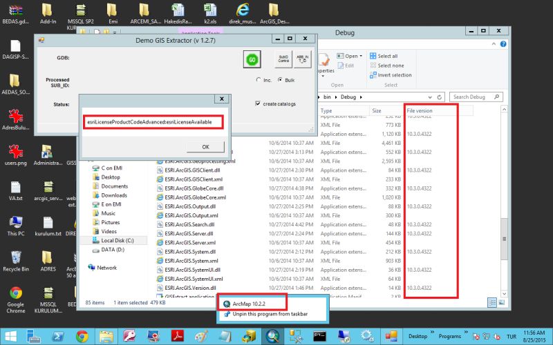Open Documents in navigation pane
Screen dimensions: 553x345
pos(111,186)
